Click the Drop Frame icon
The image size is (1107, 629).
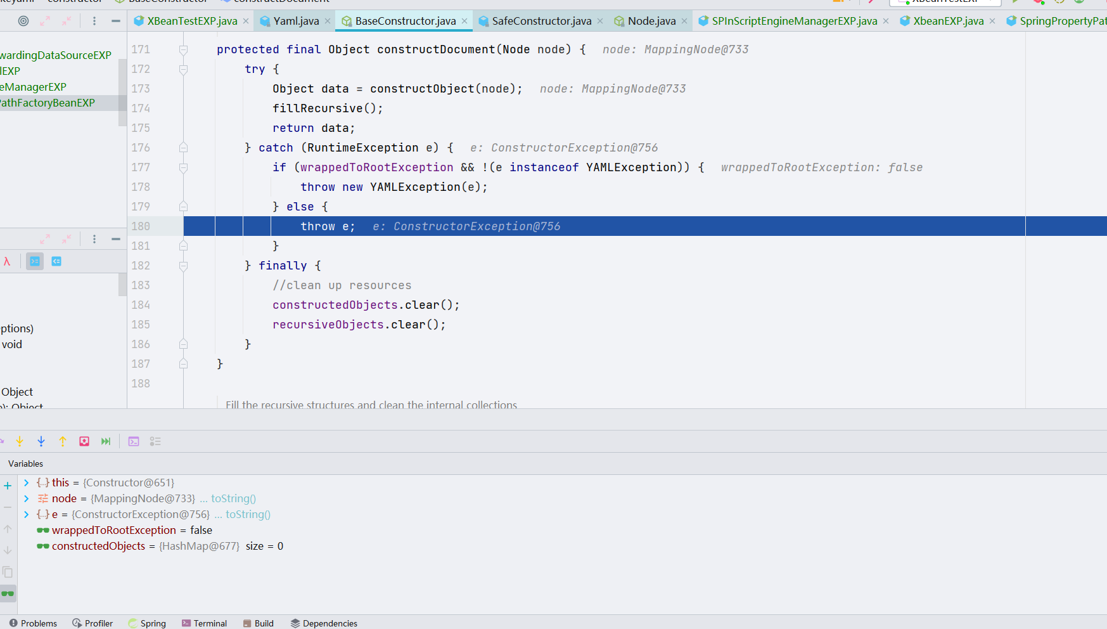(x=84, y=441)
